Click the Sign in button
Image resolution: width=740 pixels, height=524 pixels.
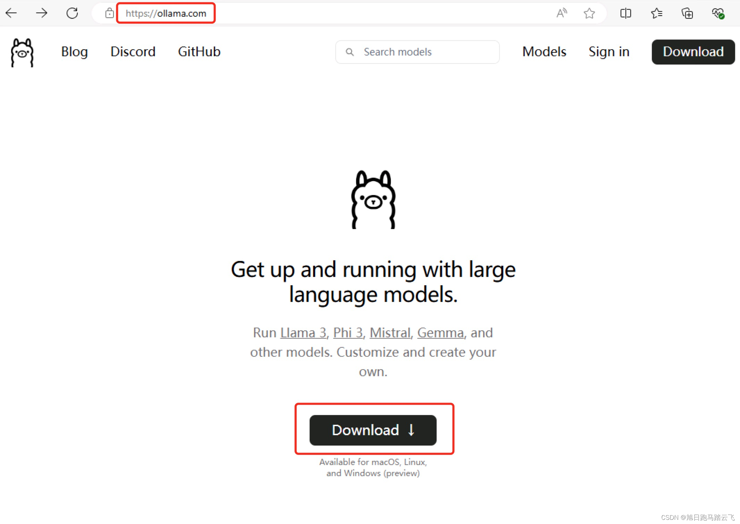(609, 52)
